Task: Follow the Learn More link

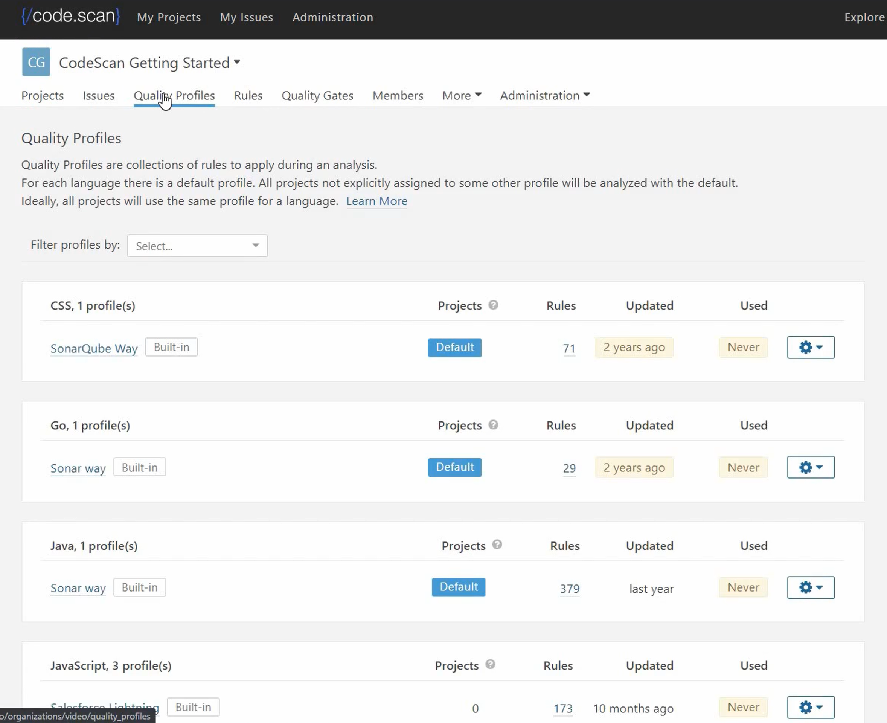Action: point(376,201)
